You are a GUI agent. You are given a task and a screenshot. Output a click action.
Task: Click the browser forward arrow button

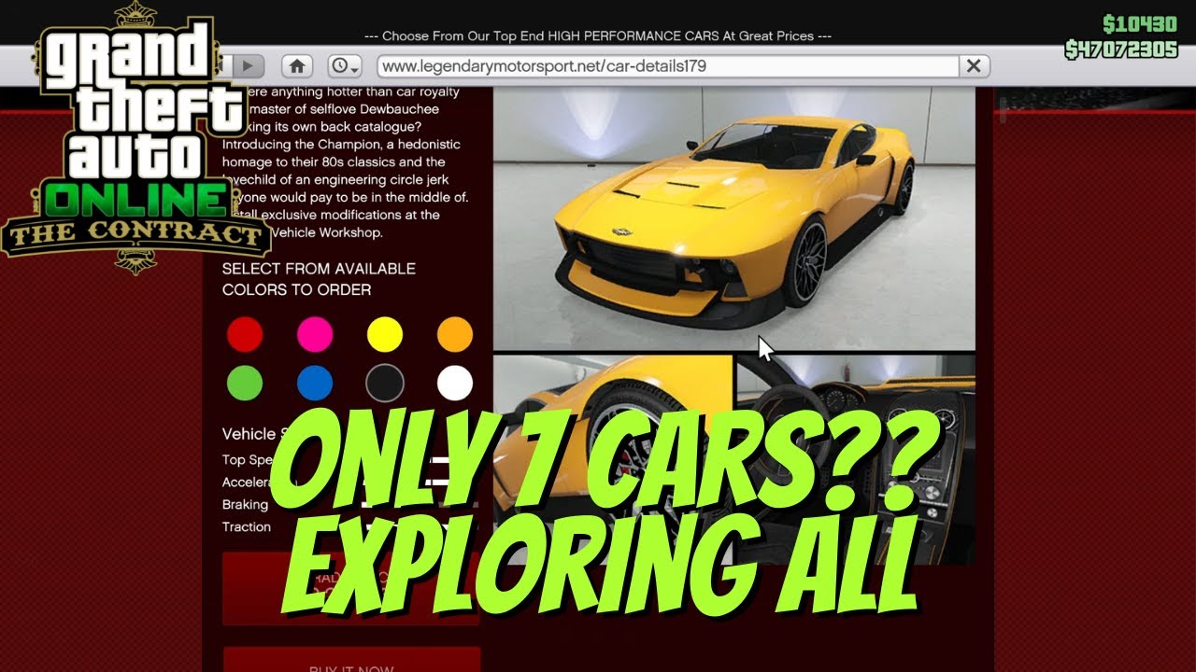pos(249,66)
